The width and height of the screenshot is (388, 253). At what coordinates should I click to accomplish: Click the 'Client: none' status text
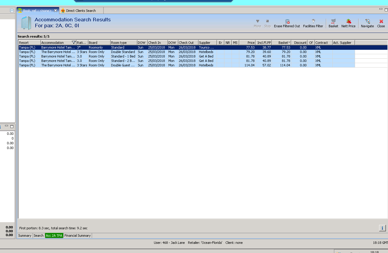[x=234, y=243]
